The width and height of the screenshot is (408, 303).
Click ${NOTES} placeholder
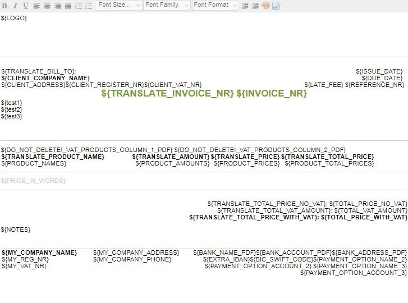(x=16, y=229)
